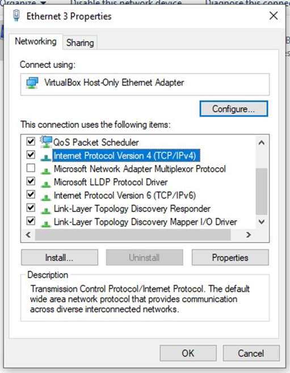Click the VirtualBox Host-Only adapter computer icon
Viewport: 290px width, 373px height.
click(32, 83)
